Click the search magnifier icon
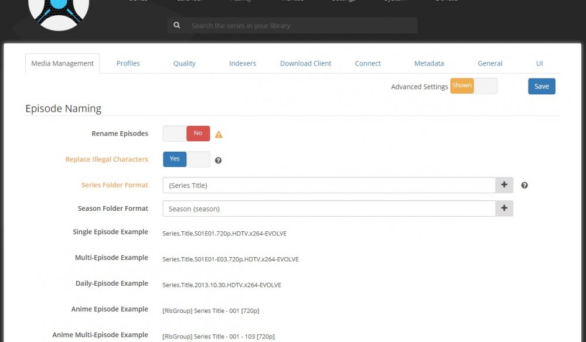 [177, 25]
